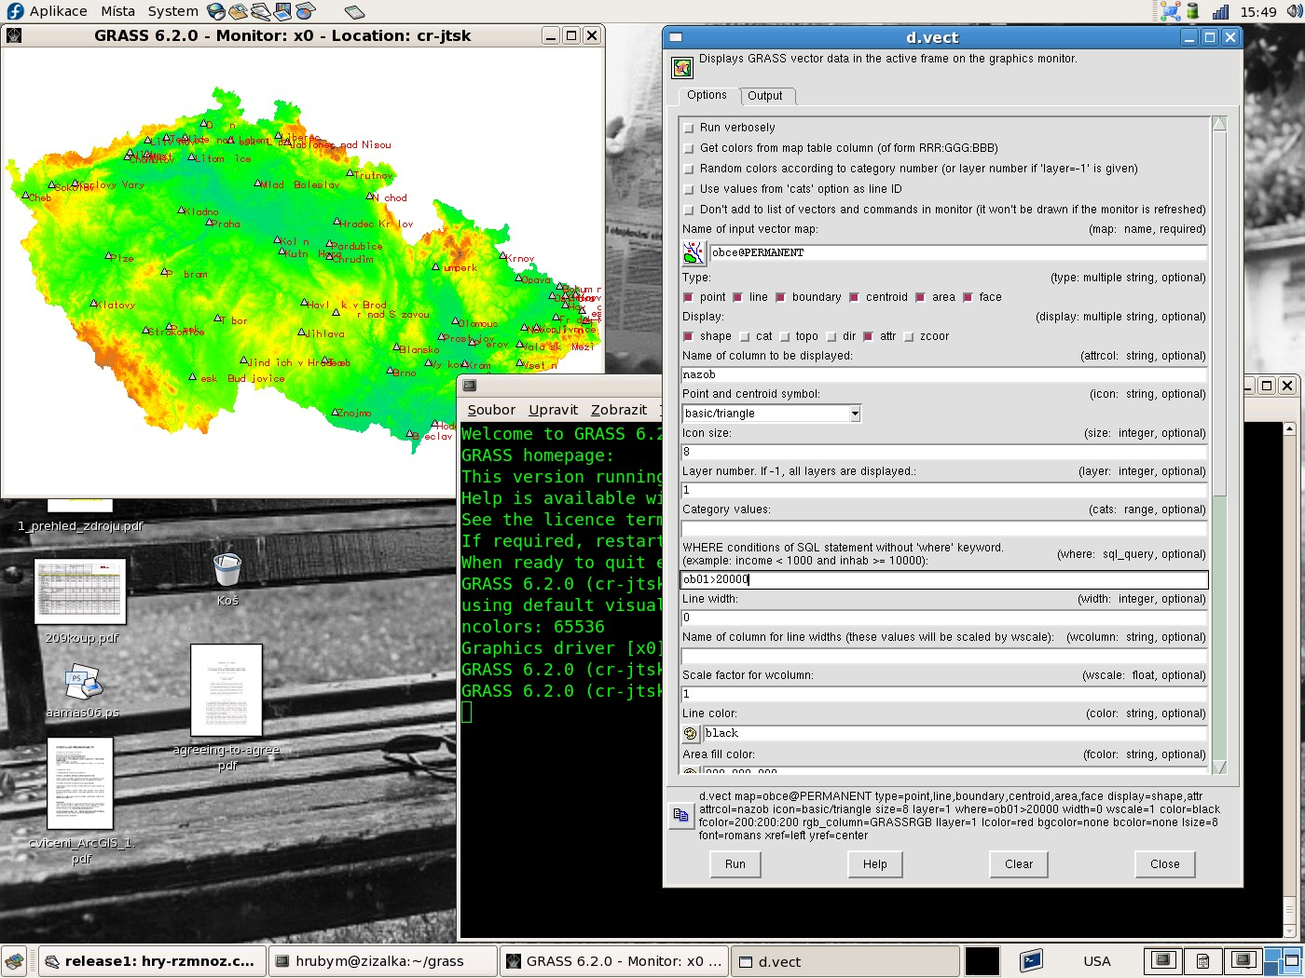This screenshot has height=978, width=1305.
Task: Click the USA keyboard layout indicator
Action: coord(1097,961)
